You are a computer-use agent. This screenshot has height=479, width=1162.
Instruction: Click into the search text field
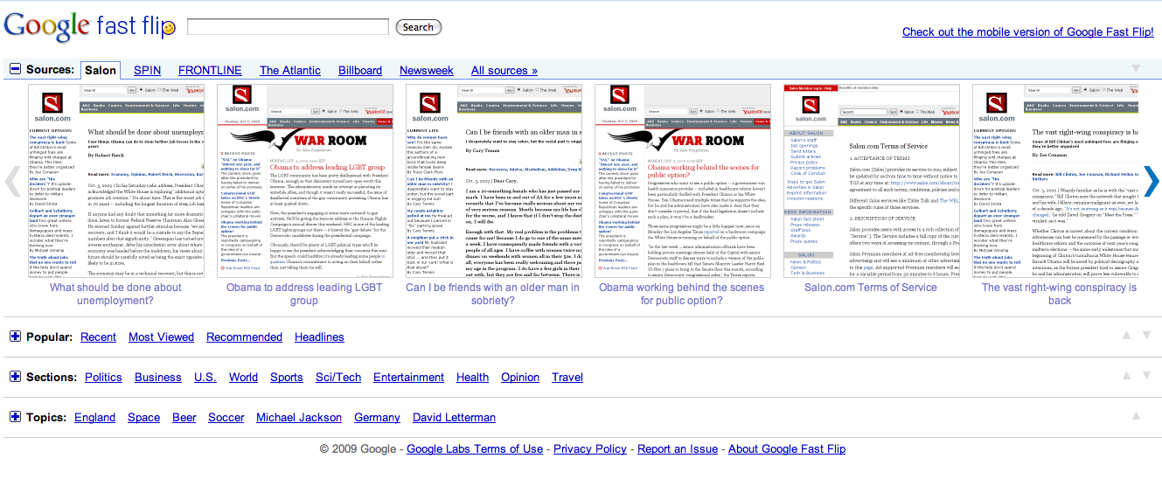coord(288,27)
